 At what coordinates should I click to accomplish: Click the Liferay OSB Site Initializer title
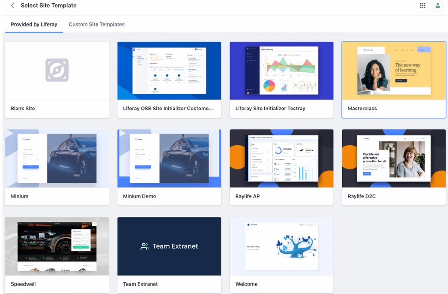point(168,108)
